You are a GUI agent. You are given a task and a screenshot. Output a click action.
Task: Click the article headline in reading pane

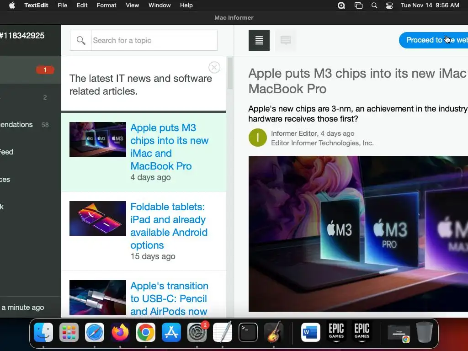(358, 81)
